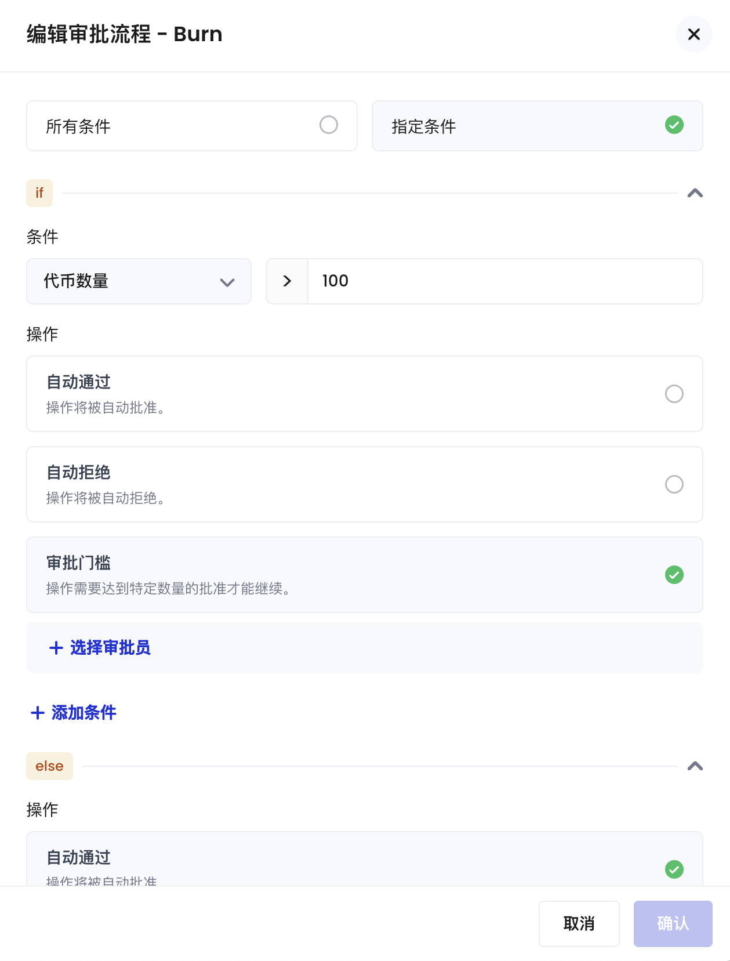The height and width of the screenshot is (961, 730).
Task: Click the green checkmark on 指定条件
Action: 674,125
